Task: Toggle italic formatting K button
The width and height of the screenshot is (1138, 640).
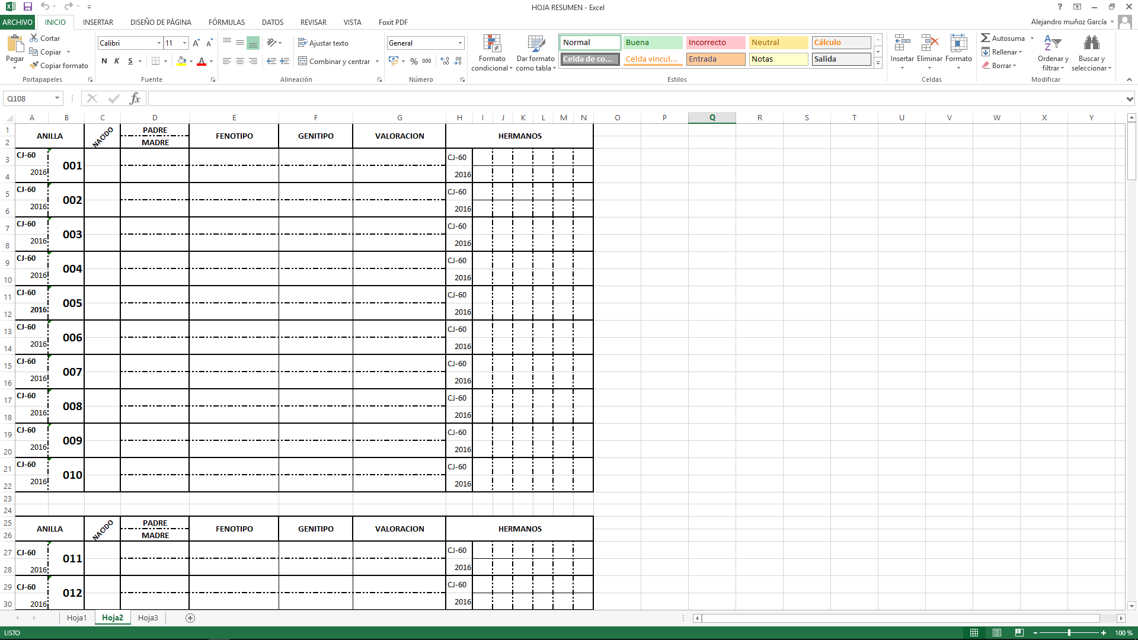Action: point(117,61)
